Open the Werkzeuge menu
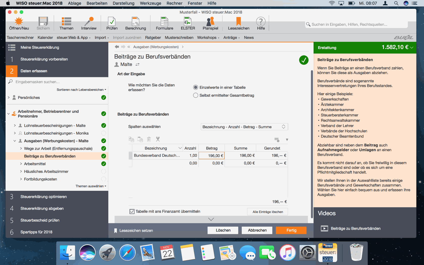 click(150, 3)
